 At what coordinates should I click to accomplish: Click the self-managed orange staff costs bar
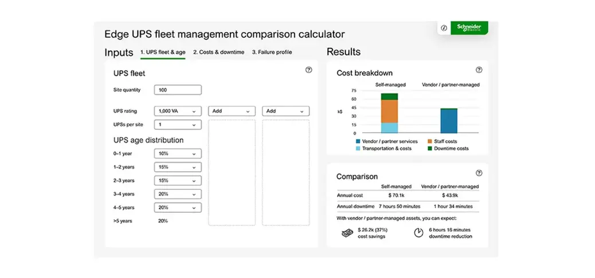389,112
